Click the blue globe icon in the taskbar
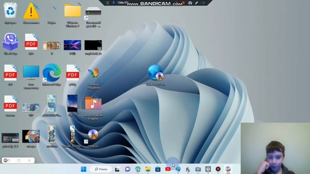The height and width of the screenshot is (174, 310). click(x=178, y=169)
